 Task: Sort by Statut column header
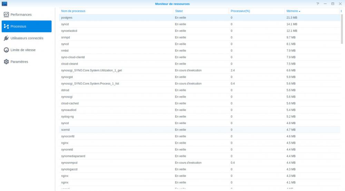coord(179,11)
